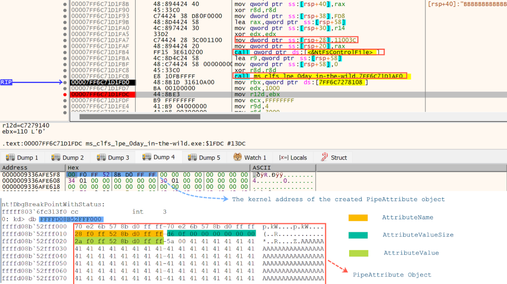
Task: Click the Address column header in dump
Action: (x=15, y=167)
